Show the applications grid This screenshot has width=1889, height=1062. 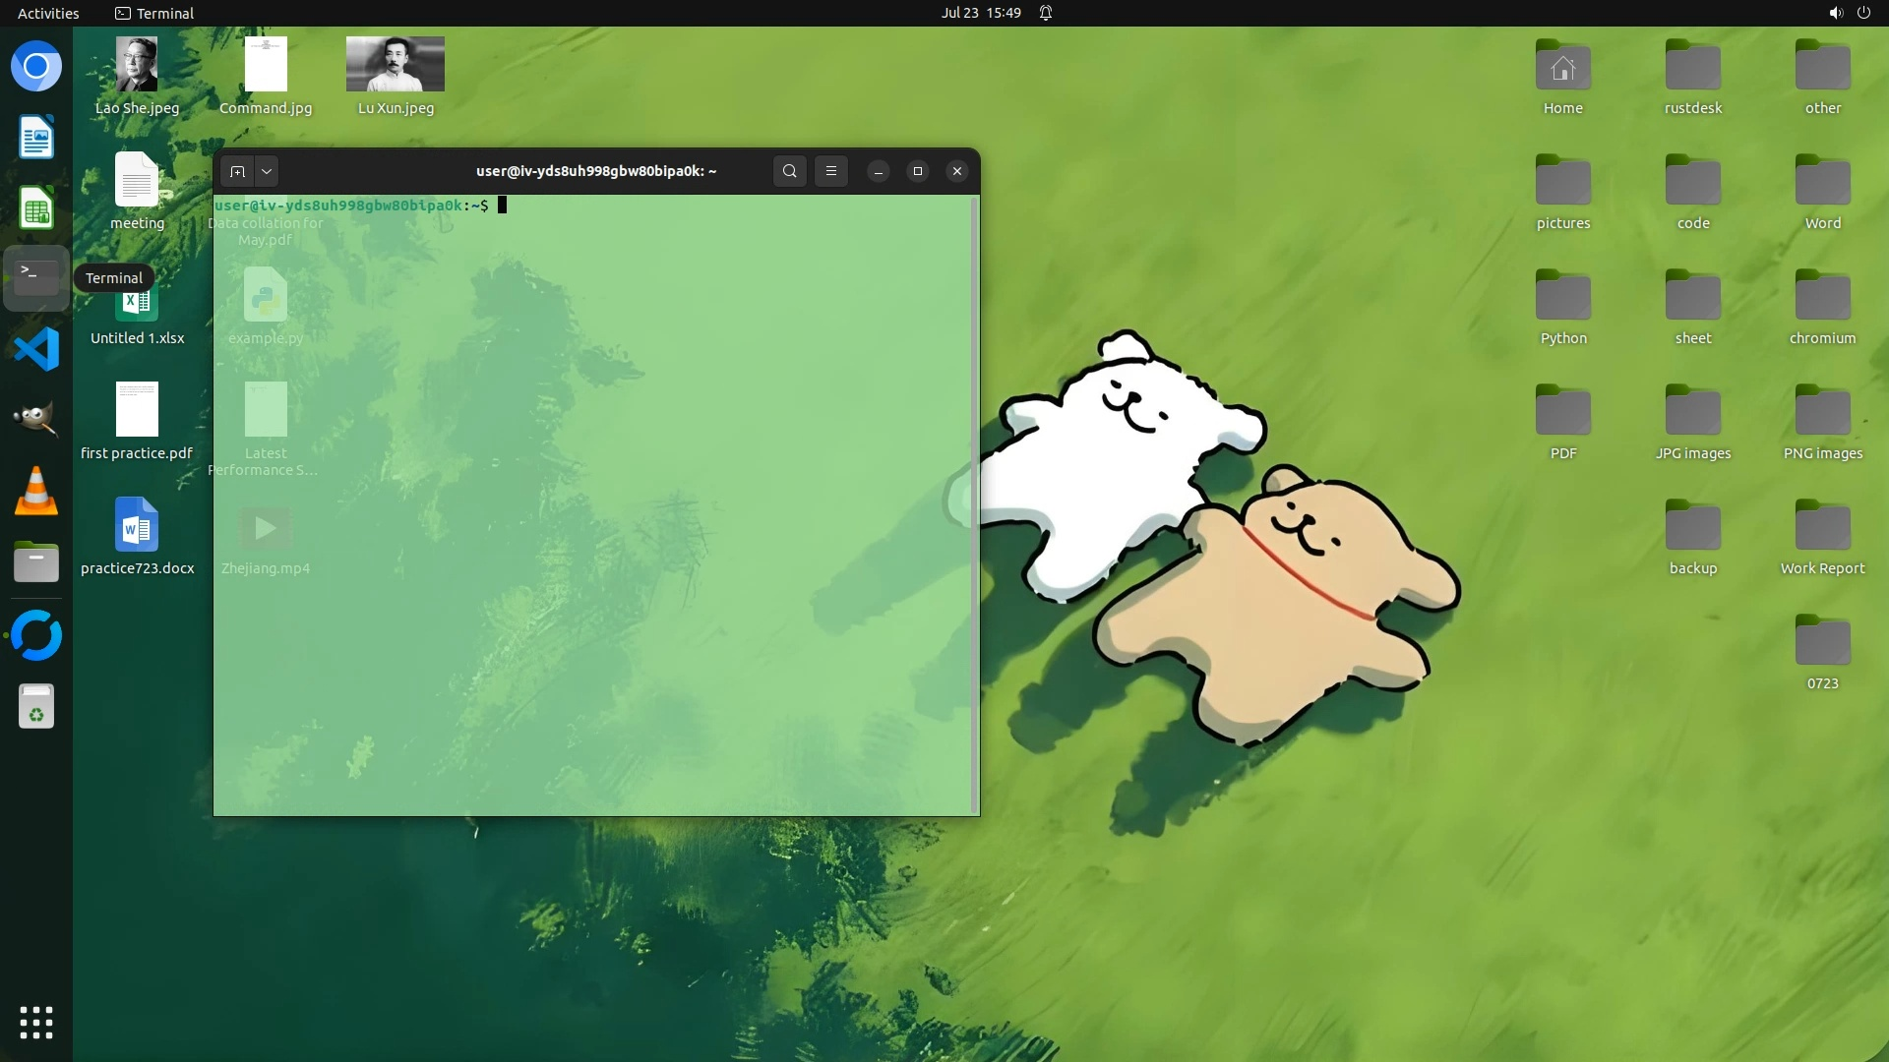click(x=36, y=1022)
